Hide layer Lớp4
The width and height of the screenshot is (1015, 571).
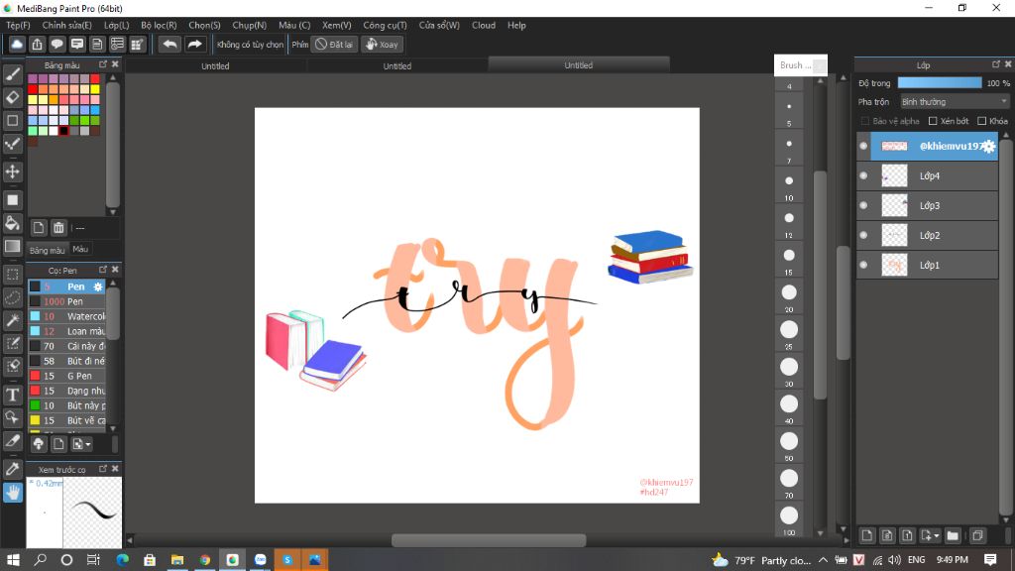863,175
